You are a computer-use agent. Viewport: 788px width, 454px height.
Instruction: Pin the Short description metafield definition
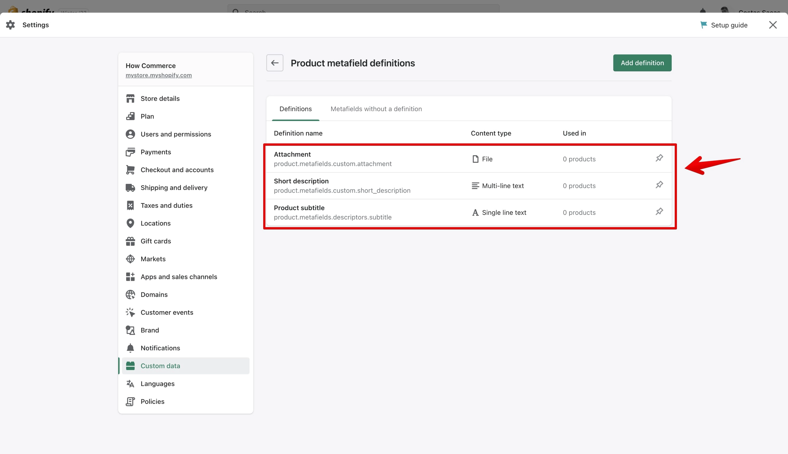click(x=659, y=185)
